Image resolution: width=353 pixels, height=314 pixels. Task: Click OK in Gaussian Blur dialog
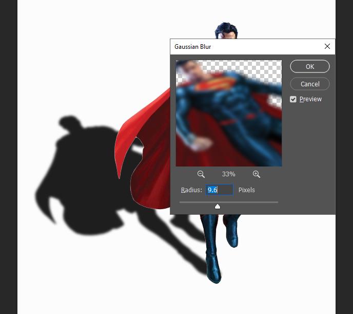pyautogui.click(x=310, y=66)
